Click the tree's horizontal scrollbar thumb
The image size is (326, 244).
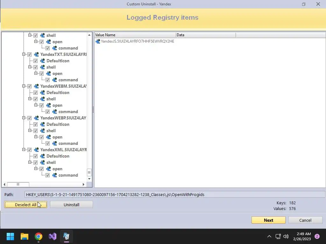click(x=18, y=184)
